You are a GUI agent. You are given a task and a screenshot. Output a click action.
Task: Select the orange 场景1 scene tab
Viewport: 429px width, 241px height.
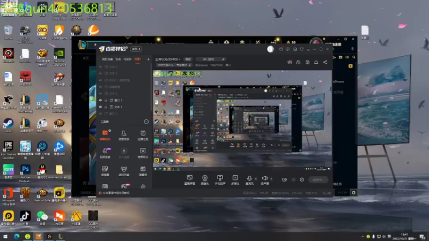click(x=138, y=59)
